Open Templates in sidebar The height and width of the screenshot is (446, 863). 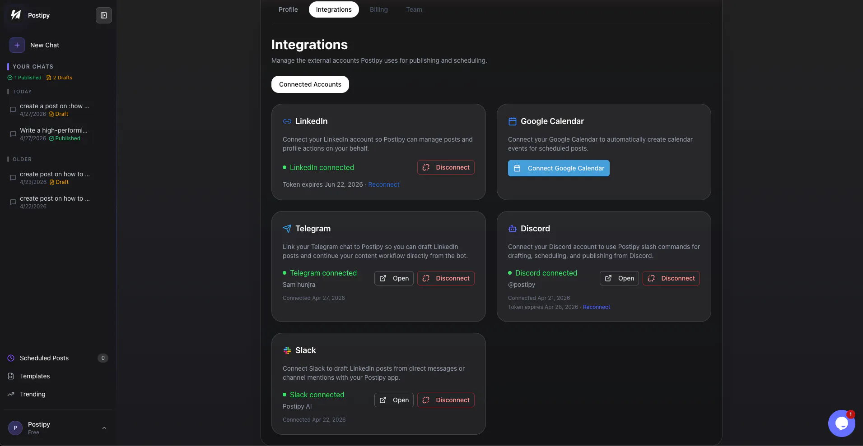coord(58,376)
